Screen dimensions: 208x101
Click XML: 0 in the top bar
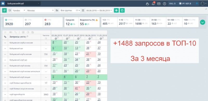tap(172, 4)
